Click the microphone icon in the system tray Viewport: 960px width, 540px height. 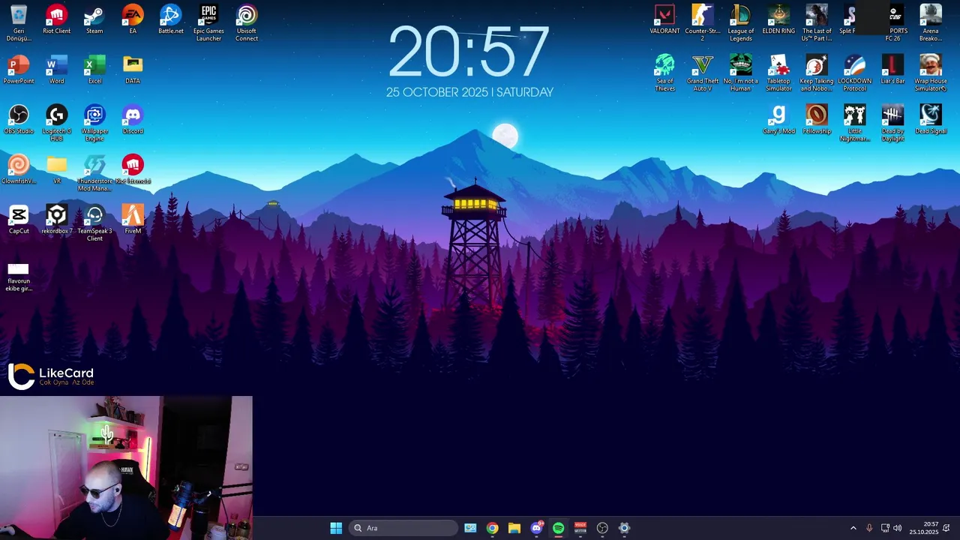point(869,528)
